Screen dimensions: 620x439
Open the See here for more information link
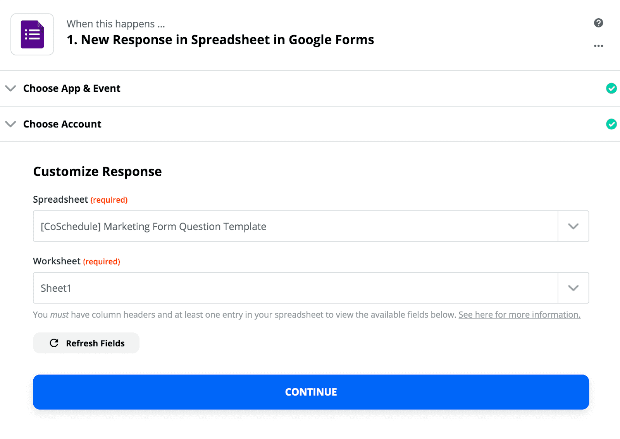pyautogui.click(x=519, y=315)
